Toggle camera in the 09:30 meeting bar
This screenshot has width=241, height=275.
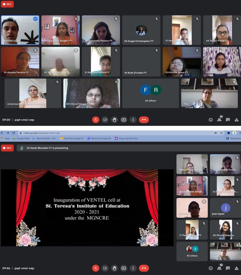105,120
